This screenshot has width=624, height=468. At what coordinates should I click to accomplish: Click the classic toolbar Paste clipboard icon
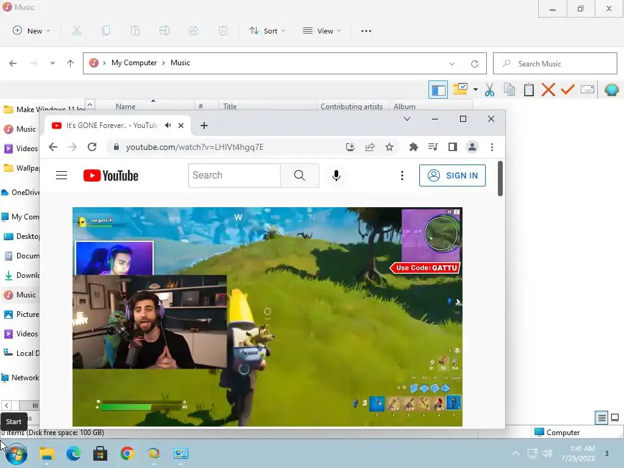[x=529, y=90]
